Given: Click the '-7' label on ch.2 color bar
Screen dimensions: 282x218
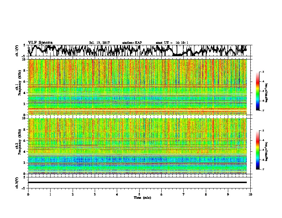Looking at the screenshot, I should (263, 169).
